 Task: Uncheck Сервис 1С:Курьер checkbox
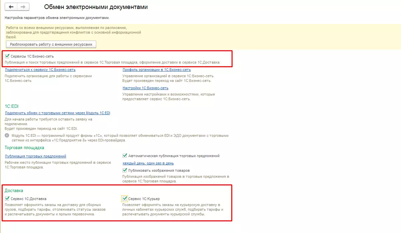[125, 199]
